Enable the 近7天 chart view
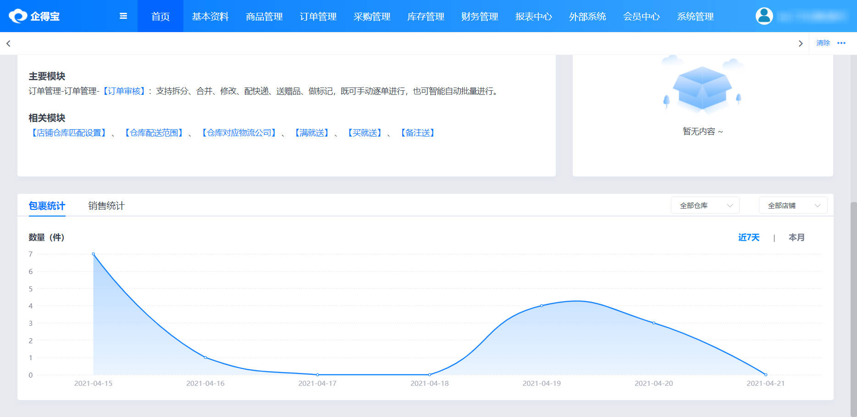Viewport: 857px width, 417px height. pos(749,237)
